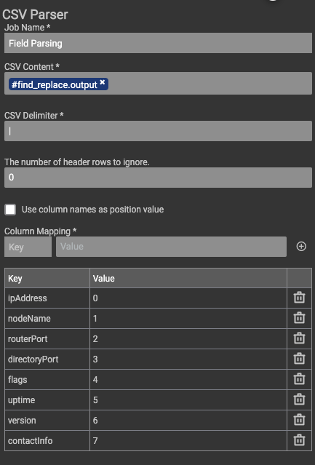Select the #find_replace.output chip
This screenshot has width=315, height=465.
coord(55,84)
